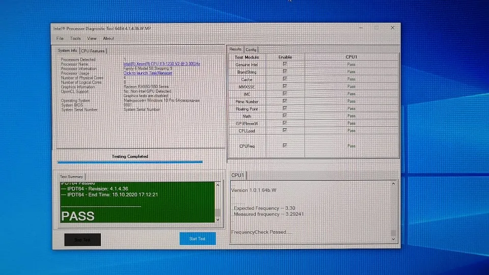
Task: Click the Family 6 Model 58 processor information
Action: 148,68
